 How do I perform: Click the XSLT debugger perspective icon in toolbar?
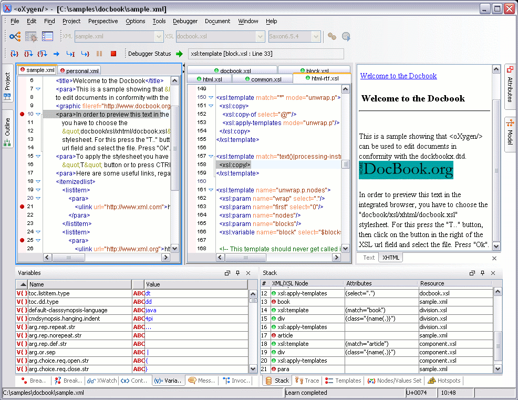[x=15, y=36]
